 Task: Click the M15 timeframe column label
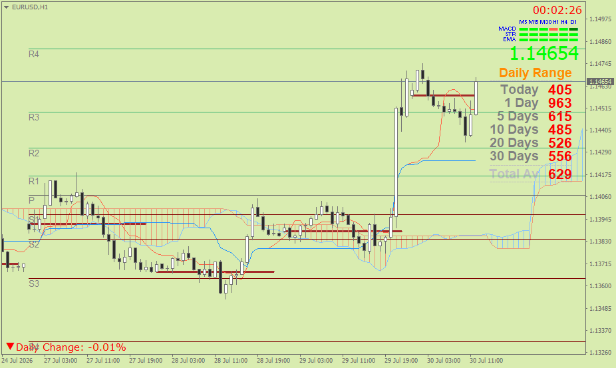pyautogui.click(x=533, y=22)
